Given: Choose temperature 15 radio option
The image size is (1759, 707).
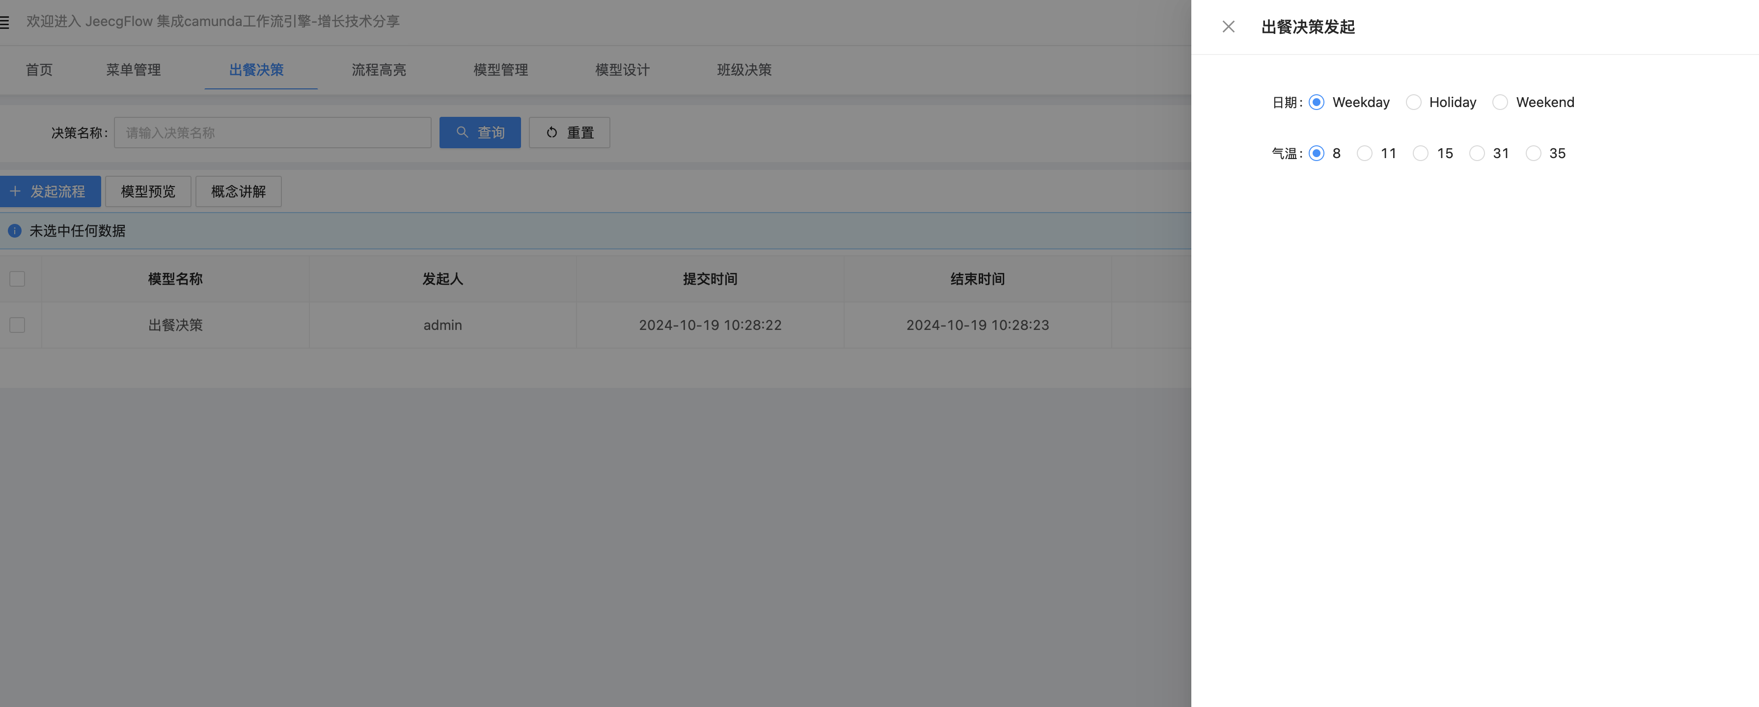Looking at the screenshot, I should 1420,154.
